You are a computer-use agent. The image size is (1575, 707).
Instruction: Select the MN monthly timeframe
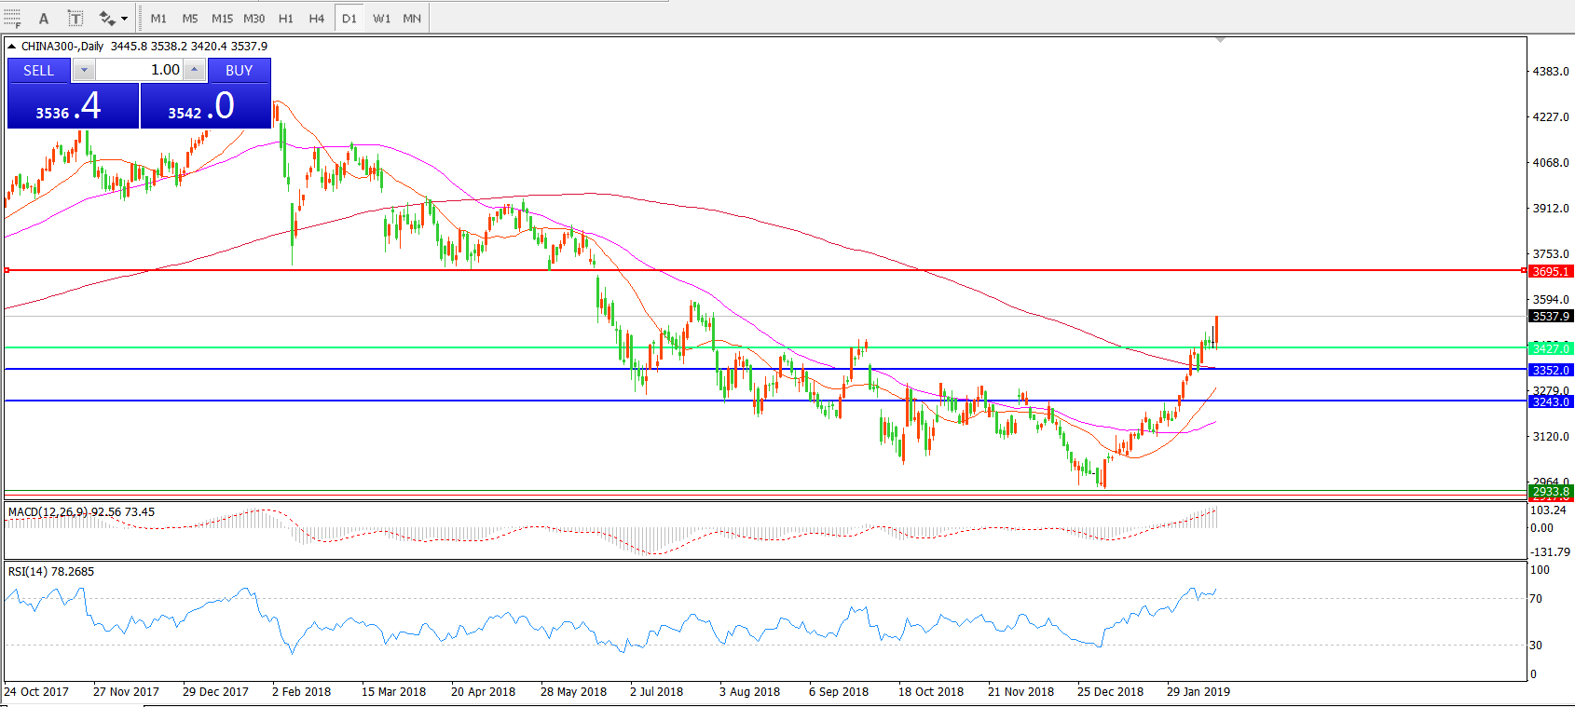412,19
